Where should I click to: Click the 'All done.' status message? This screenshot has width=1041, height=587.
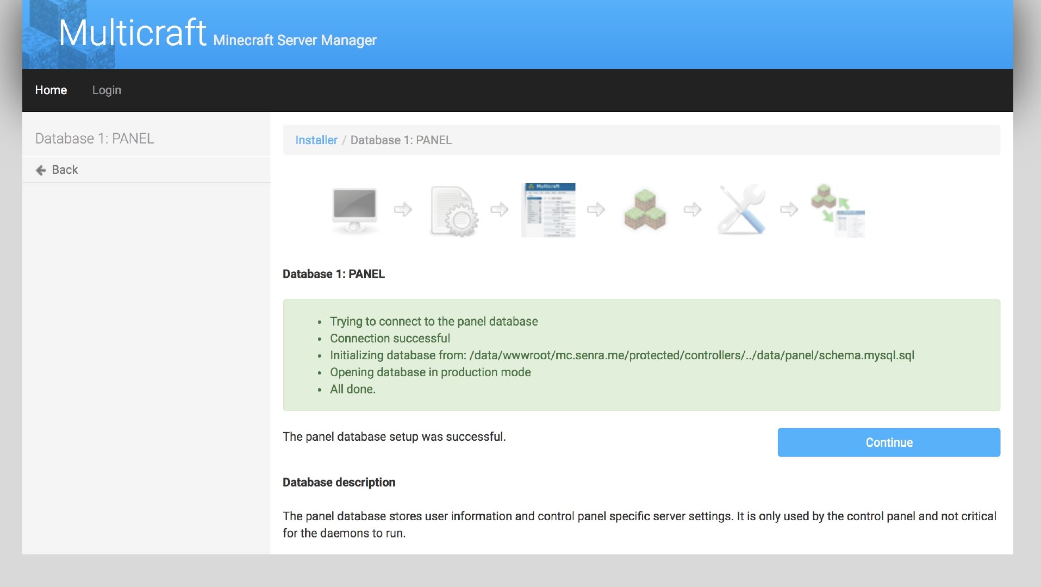[352, 389]
